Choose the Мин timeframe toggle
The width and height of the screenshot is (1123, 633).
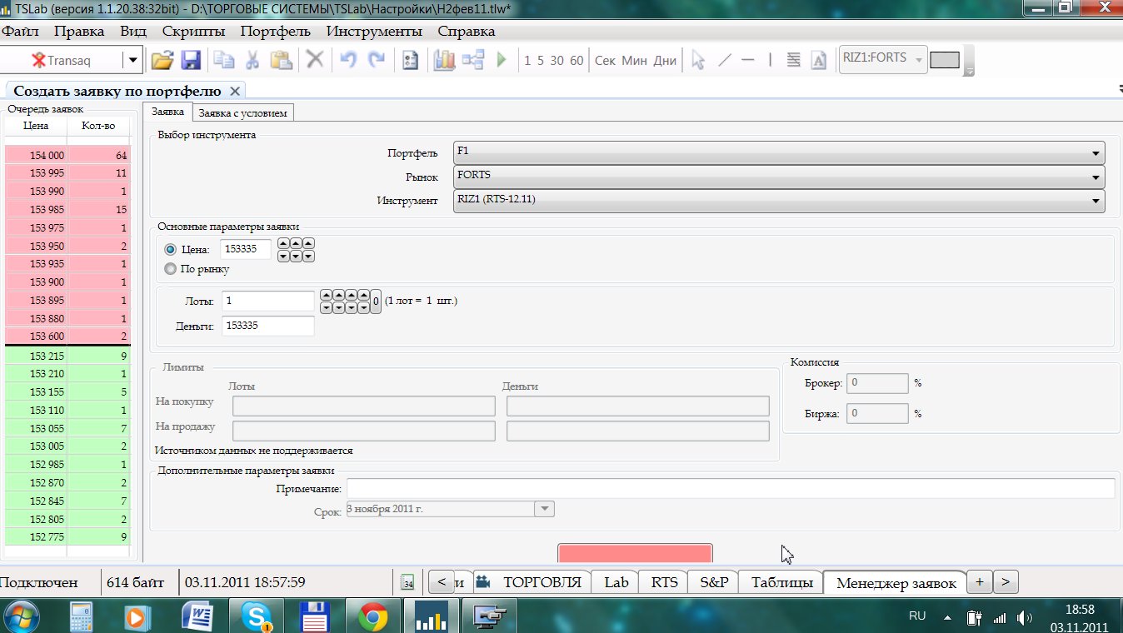[634, 60]
